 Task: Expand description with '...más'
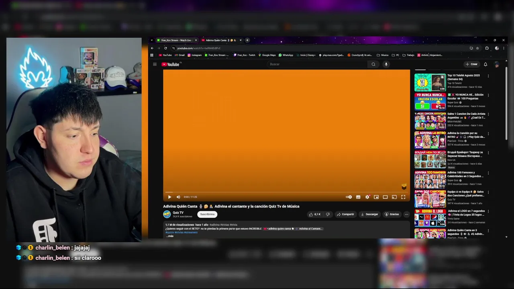pyautogui.click(x=169, y=236)
